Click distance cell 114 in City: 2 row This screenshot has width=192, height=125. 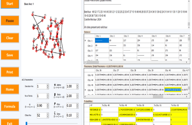(158, 46)
